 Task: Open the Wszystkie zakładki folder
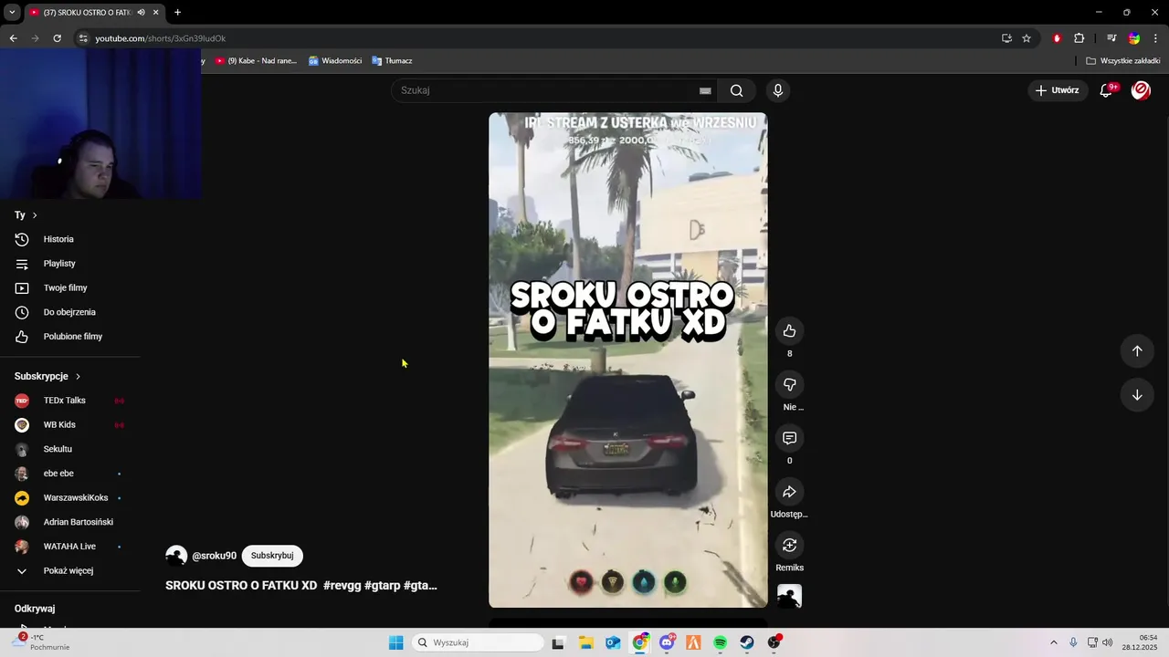1122,61
